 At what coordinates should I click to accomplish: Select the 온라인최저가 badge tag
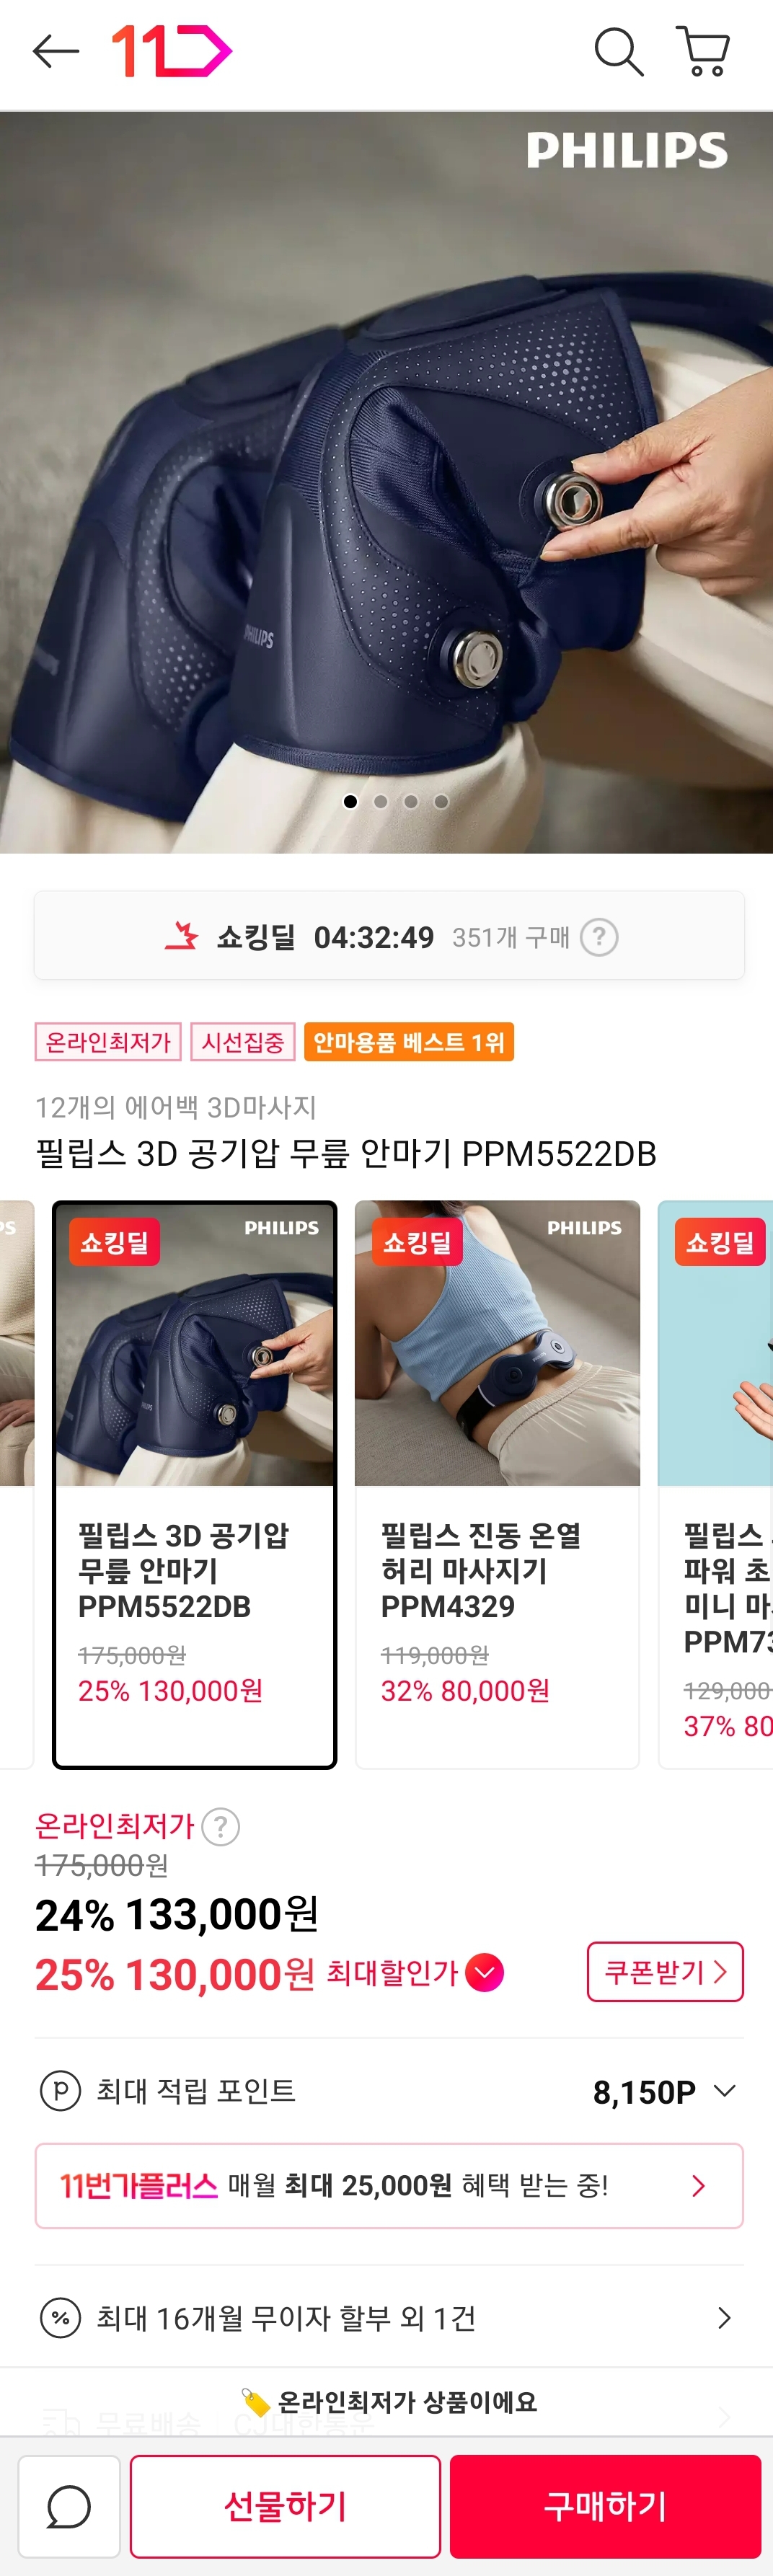[108, 1042]
